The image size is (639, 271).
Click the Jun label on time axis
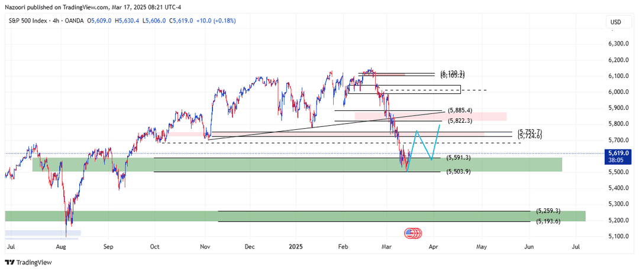529,247
